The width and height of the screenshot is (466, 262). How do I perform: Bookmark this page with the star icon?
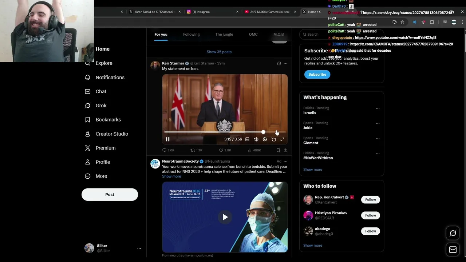point(402,22)
